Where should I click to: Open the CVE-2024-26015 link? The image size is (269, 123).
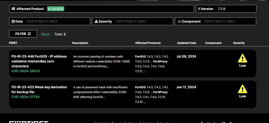tap(25, 71)
